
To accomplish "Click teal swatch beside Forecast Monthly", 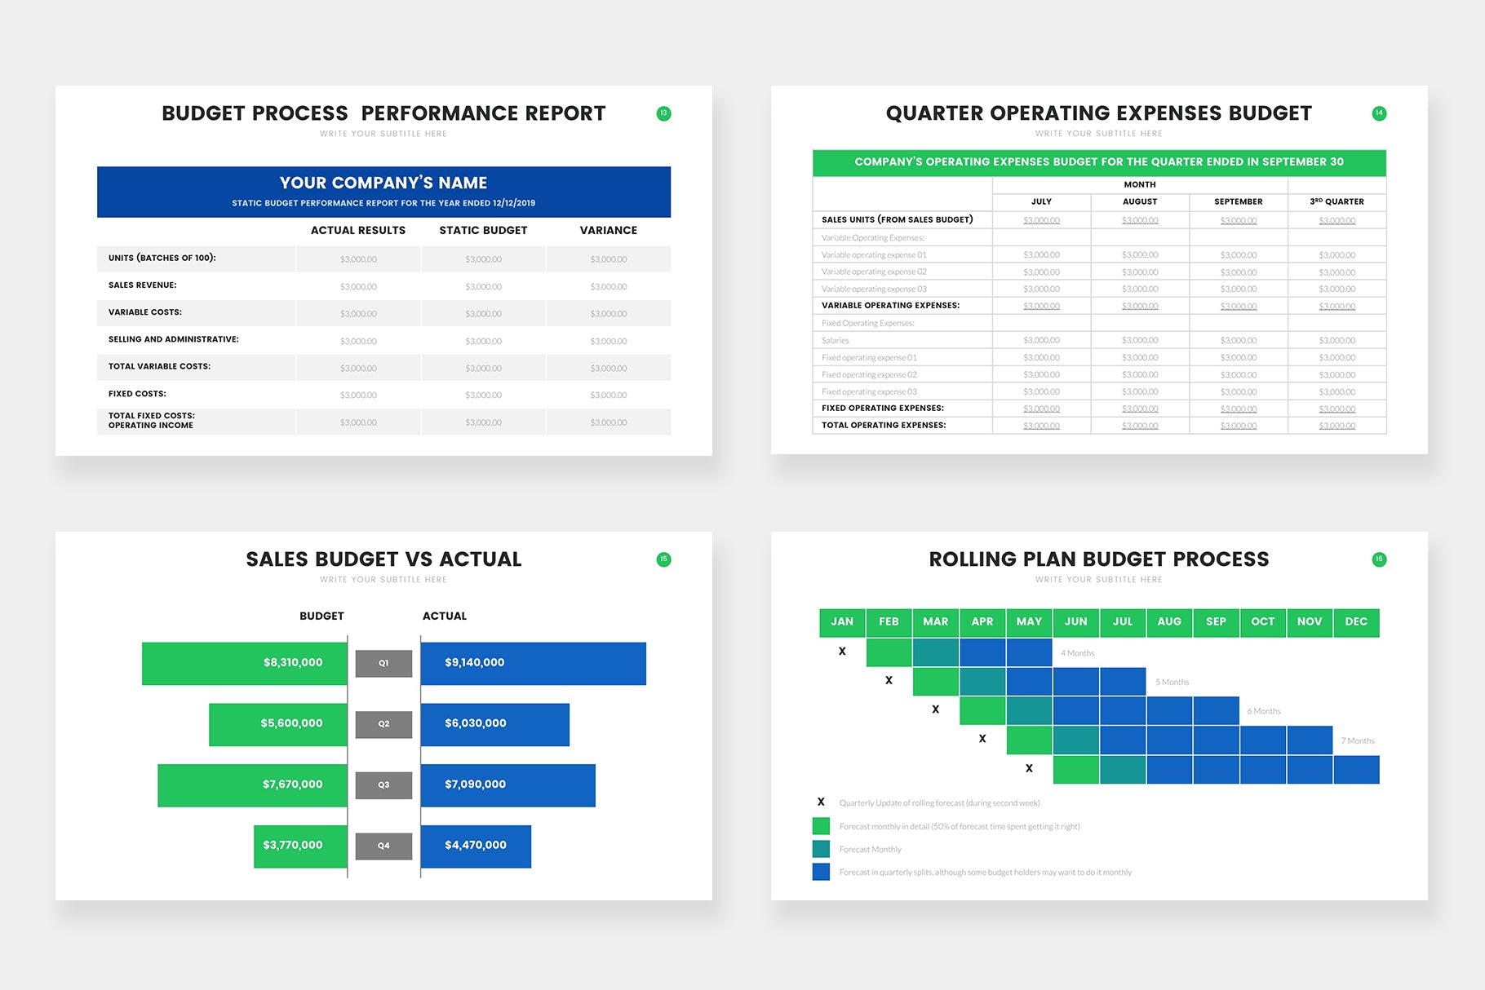I will (x=821, y=849).
